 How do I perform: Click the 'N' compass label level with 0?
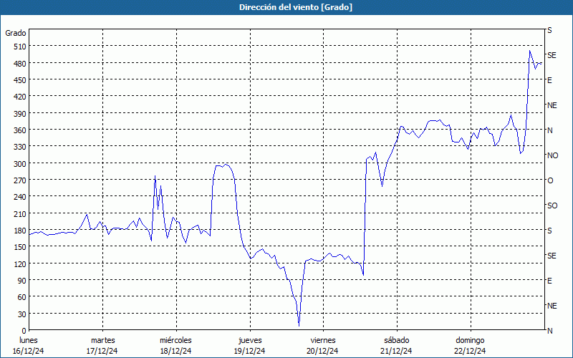point(550,331)
